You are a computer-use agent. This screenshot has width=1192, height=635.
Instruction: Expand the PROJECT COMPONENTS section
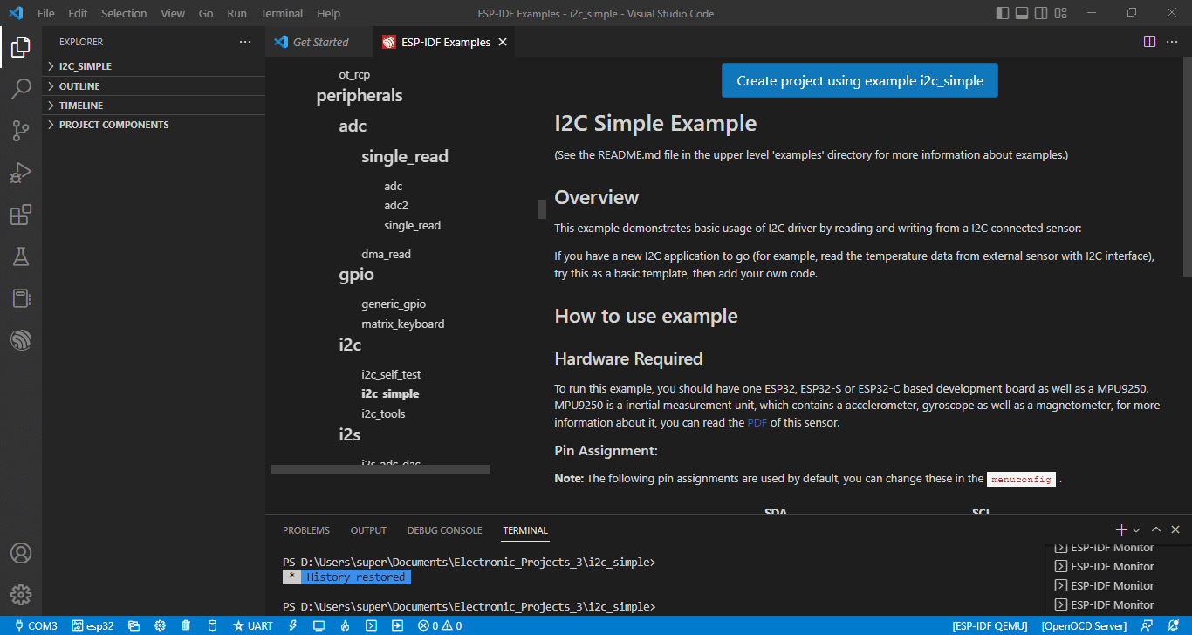[154, 125]
